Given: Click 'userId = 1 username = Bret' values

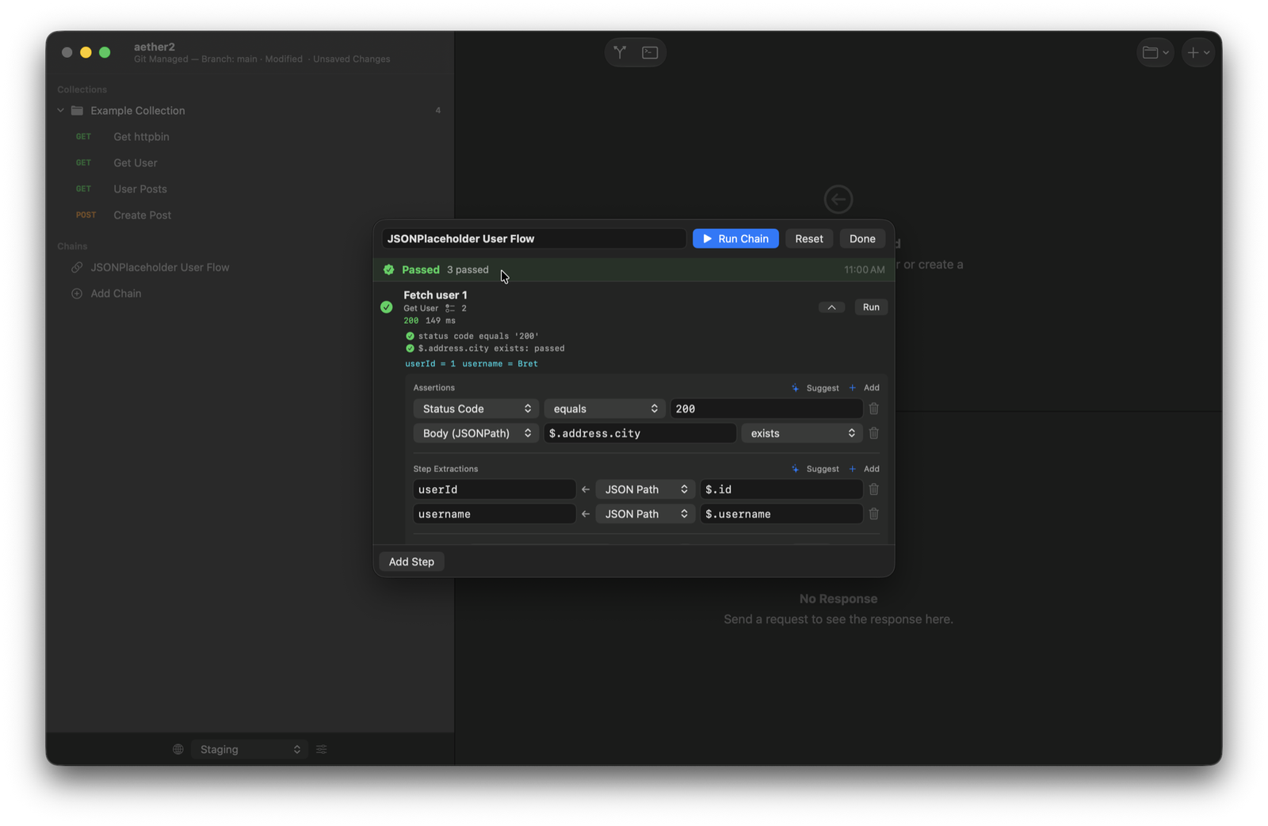Looking at the screenshot, I should pos(471,364).
